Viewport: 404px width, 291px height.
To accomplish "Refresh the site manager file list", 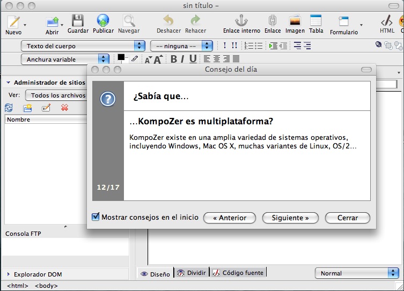I will [9, 108].
